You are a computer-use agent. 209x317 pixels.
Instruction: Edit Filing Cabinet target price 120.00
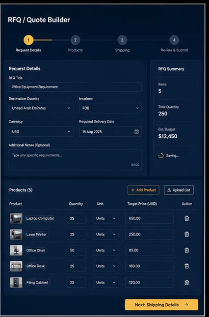click(x=149, y=282)
